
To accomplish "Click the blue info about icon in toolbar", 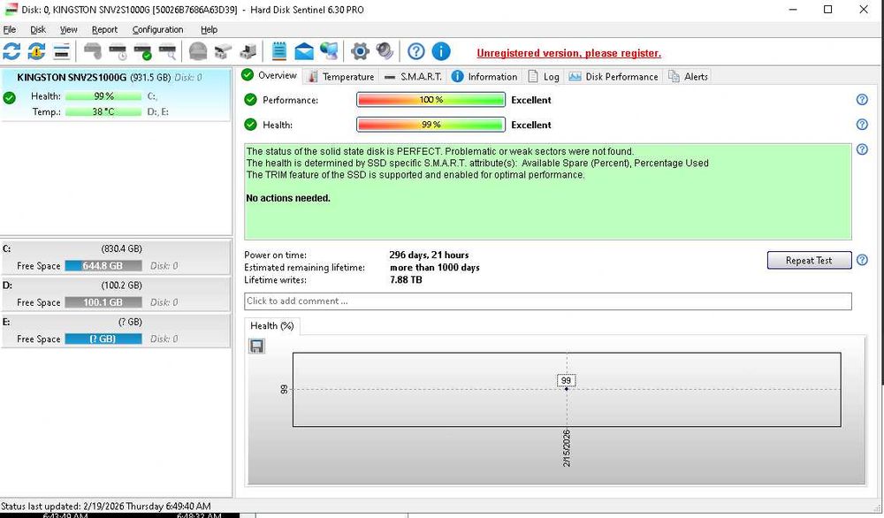I will (x=441, y=51).
